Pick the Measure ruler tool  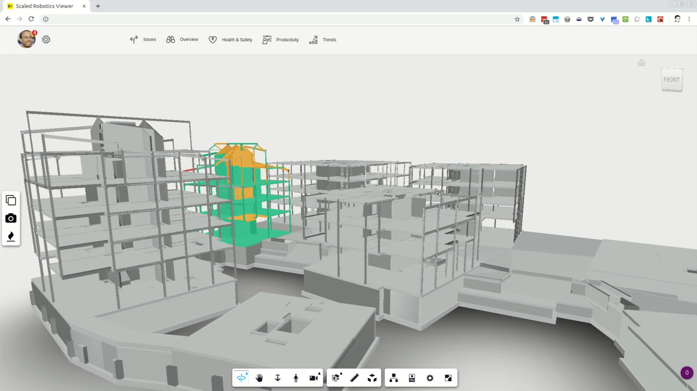354,378
